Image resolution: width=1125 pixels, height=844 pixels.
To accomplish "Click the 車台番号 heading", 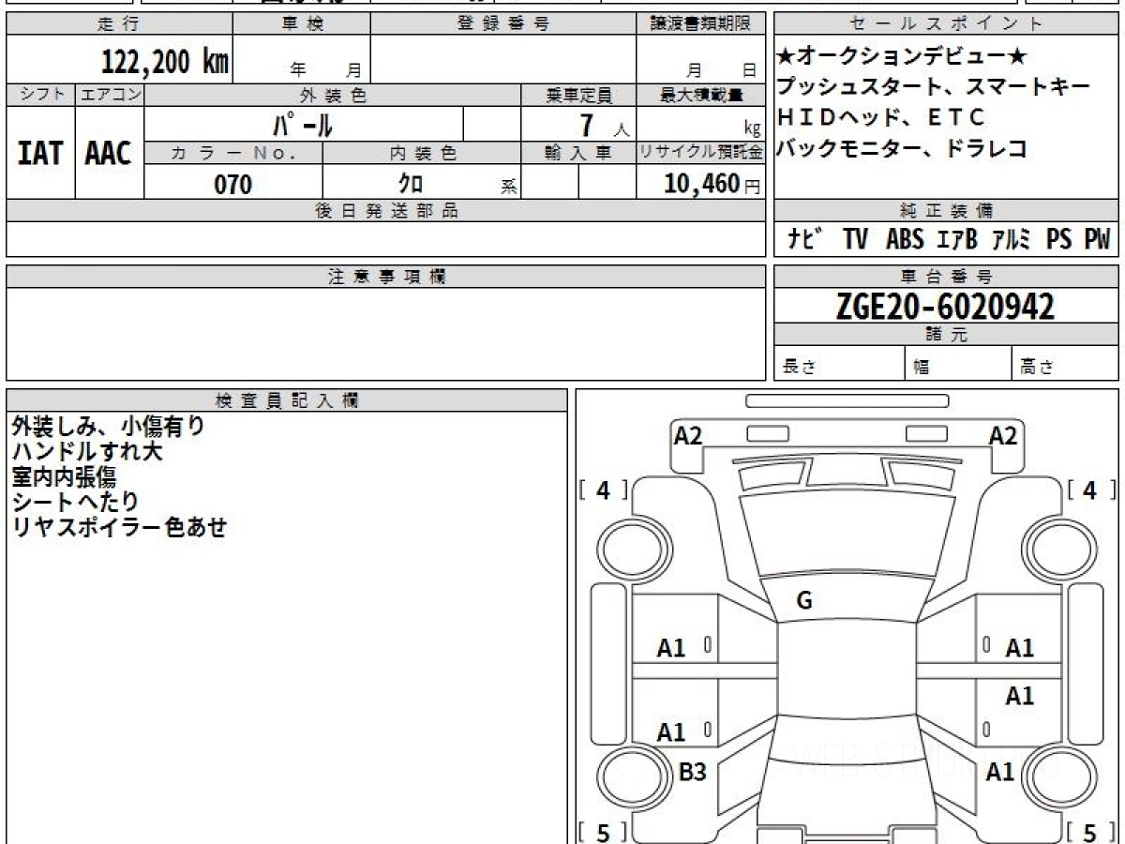I will point(946,277).
